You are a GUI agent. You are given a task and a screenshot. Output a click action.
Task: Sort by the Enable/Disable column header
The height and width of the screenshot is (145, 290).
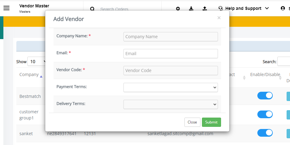(x=265, y=75)
